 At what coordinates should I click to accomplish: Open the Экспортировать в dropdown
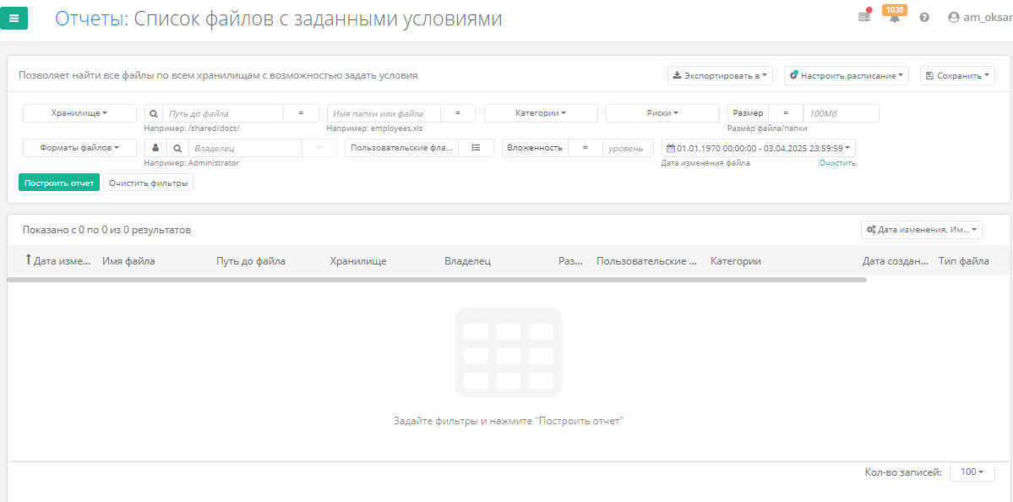click(x=721, y=75)
